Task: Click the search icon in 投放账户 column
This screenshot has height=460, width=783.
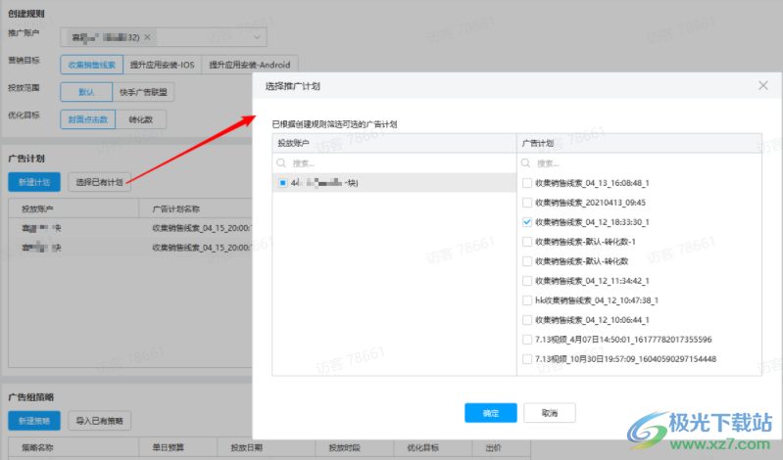Action: pos(281,163)
